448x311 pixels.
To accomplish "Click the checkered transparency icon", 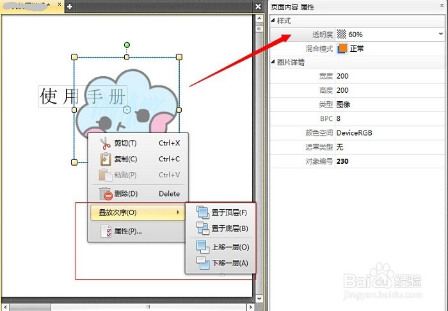I will (341, 35).
